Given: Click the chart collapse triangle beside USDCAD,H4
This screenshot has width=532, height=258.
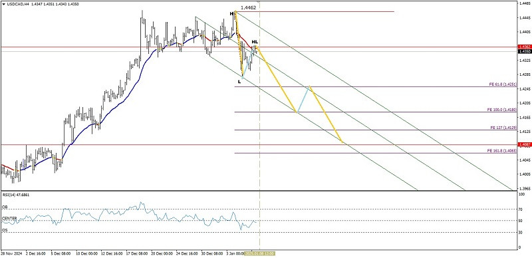Looking at the screenshot, I should click(3, 5).
